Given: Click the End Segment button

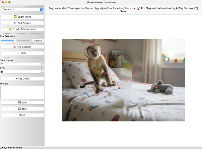Looking at the screenshot, I should coord(22,47).
